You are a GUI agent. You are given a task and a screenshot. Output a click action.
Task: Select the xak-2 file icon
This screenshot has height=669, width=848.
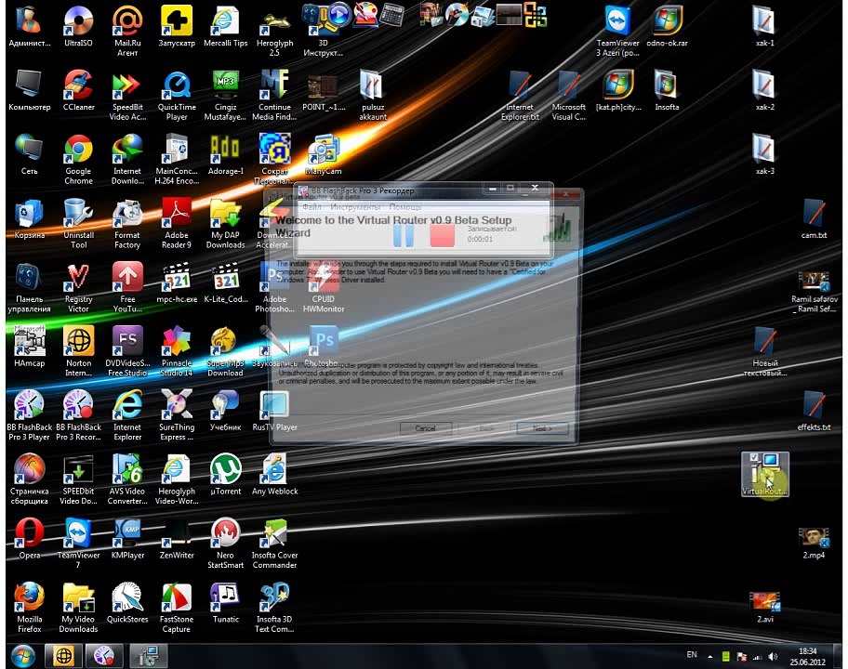coord(764,90)
